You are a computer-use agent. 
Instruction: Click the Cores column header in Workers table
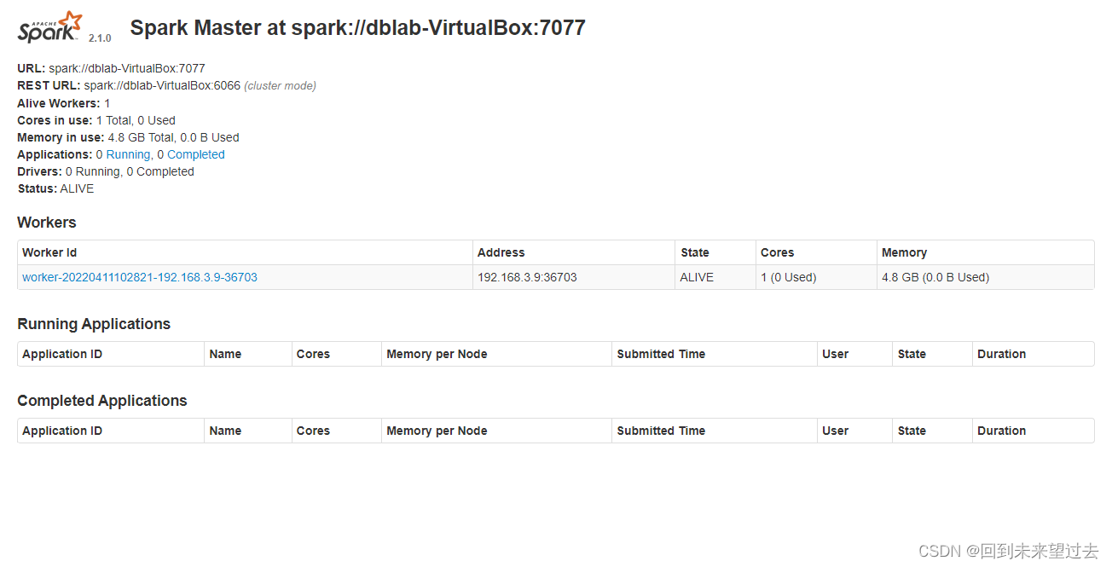[777, 252]
